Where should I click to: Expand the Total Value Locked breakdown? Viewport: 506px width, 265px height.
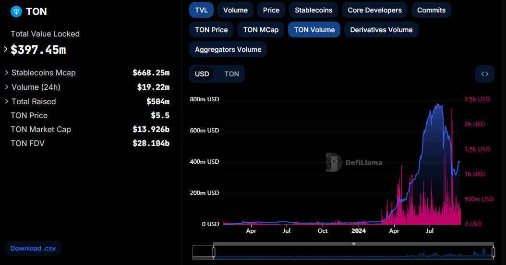6,49
